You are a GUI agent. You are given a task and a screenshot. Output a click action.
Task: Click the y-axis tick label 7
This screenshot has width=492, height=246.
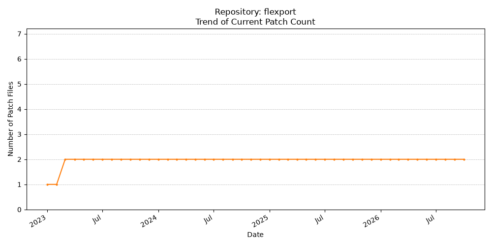pyautogui.click(x=19, y=34)
